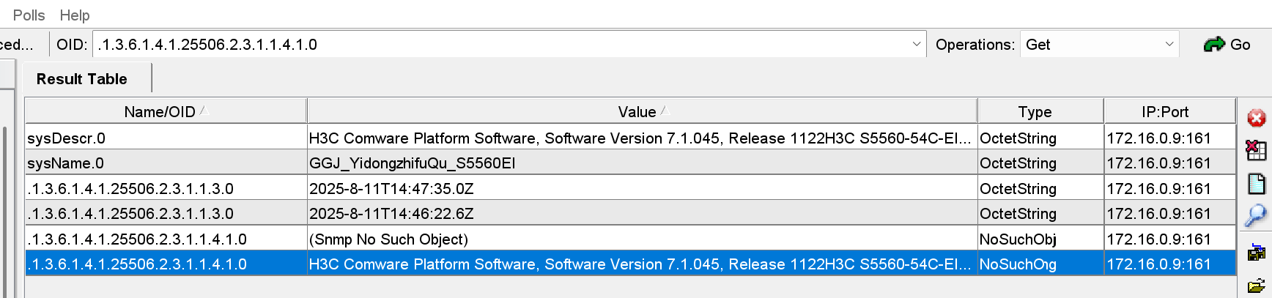Open the Help menu
The image size is (1272, 298).
(74, 15)
